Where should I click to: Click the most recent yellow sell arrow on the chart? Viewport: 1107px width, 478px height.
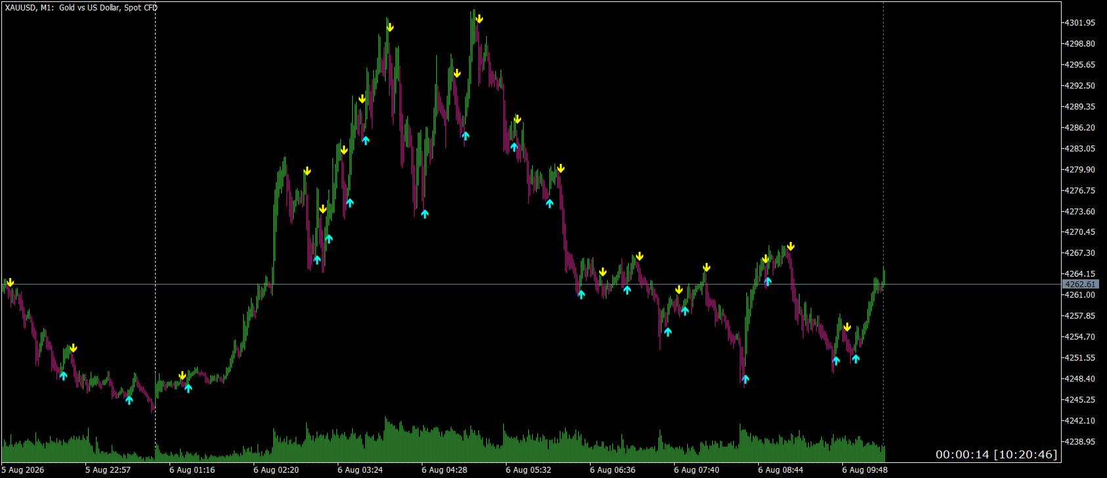[847, 327]
